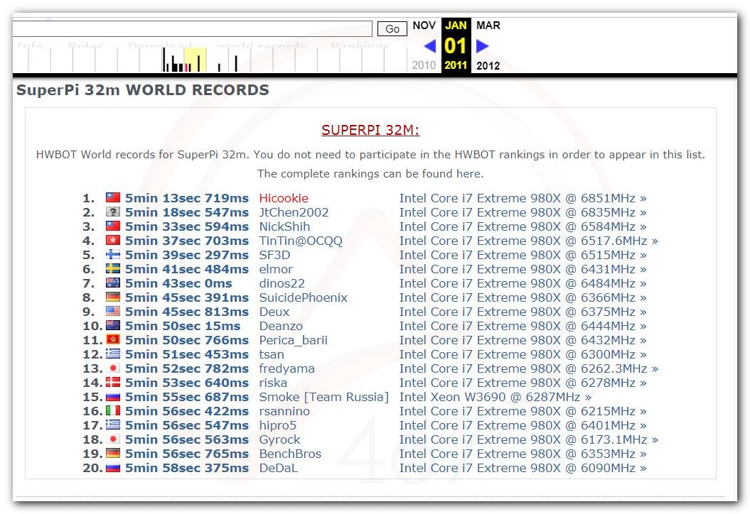Click Russia flag next to Smoke [Team Russia]
750x514 pixels.
pyautogui.click(x=113, y=396)
